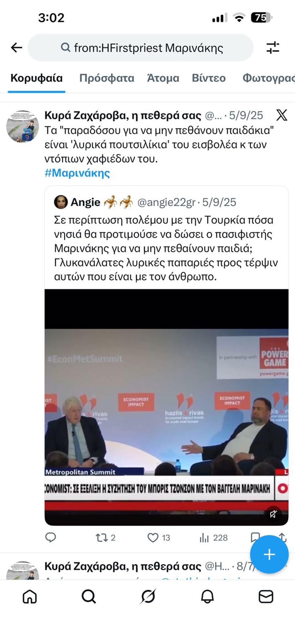Bookmark the first post
This screenshot has width=295, height=637.
[x=255, y=537]
